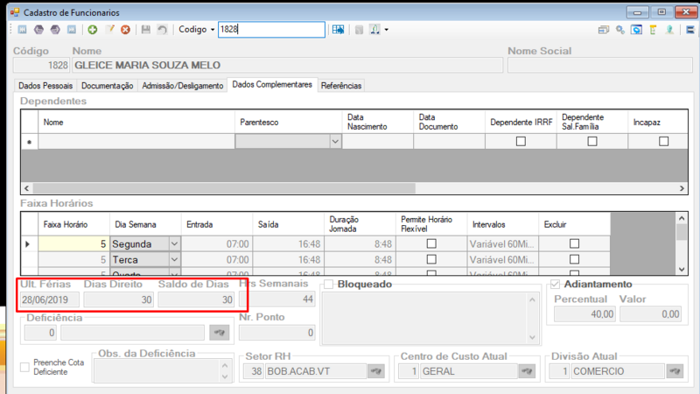Go to the previous employee record

click(x=38, y=30)
